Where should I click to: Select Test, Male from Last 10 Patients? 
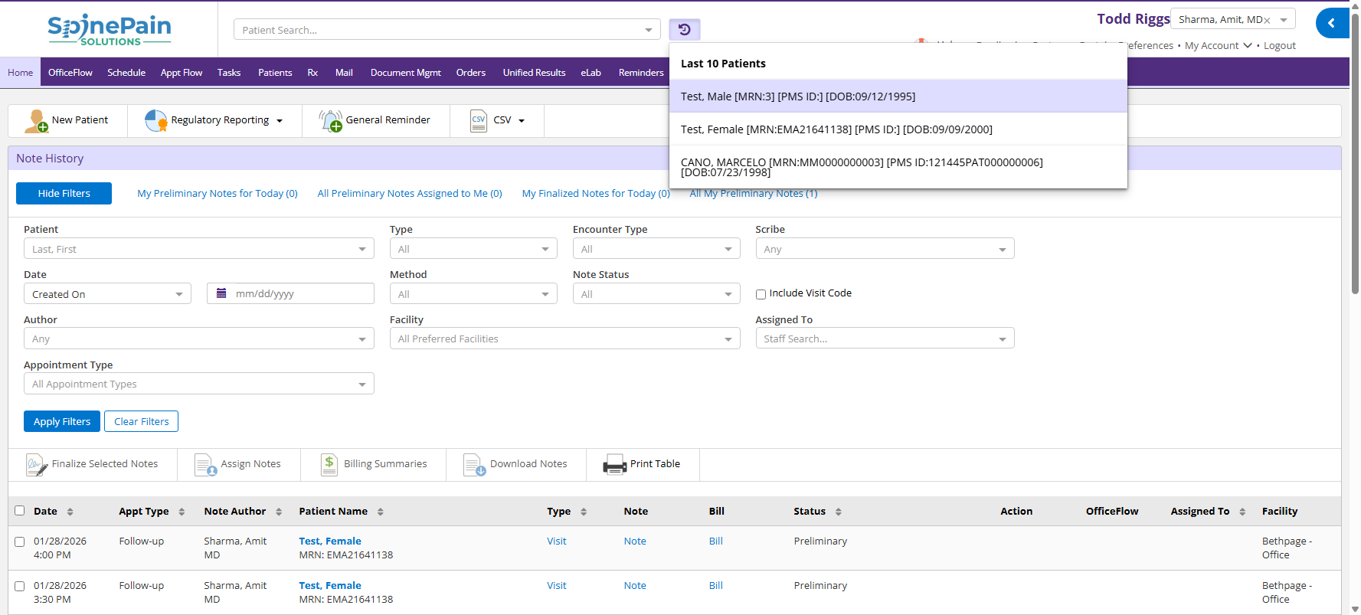coord(797,97)
